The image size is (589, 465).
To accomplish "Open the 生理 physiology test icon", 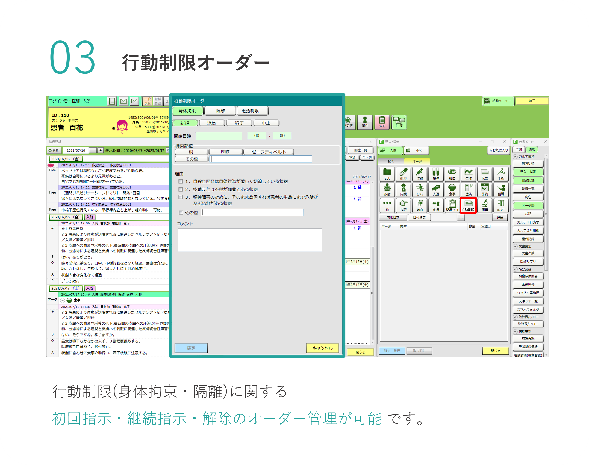I will pyautogui.click(x=468, y=174).
